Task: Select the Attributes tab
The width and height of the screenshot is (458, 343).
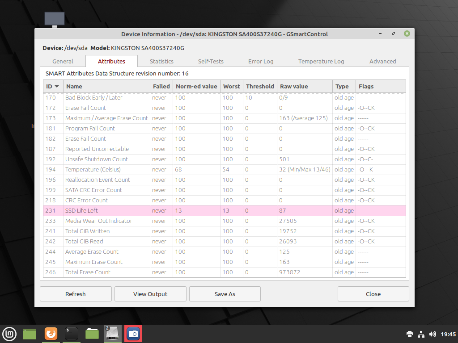Action: pyautogui.click(x=111, y=61)
